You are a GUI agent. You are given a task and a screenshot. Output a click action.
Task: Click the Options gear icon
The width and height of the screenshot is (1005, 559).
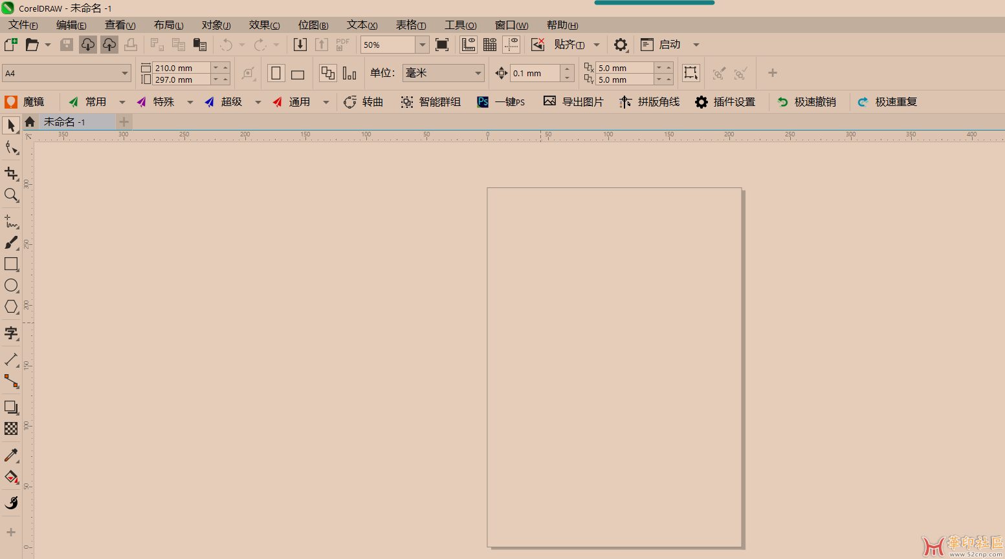(x=621, y=45)
